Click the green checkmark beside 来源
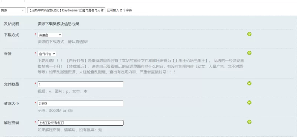 coord(249,53)
